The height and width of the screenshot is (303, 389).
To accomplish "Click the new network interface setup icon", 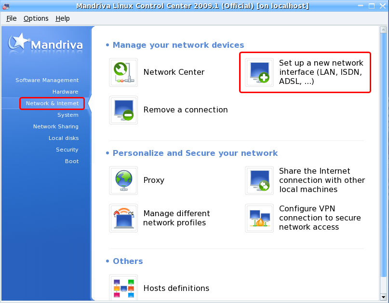I will pos(259,72).
